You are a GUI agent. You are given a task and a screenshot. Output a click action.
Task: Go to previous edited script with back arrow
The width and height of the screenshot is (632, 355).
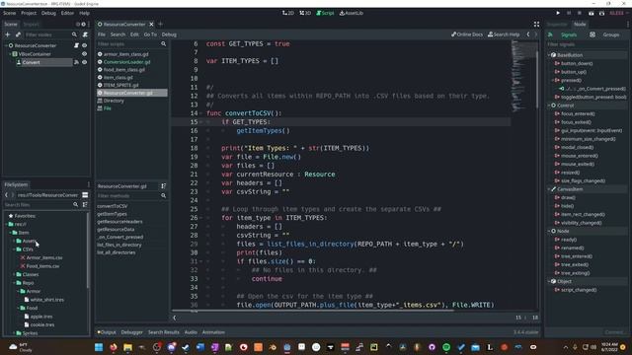pyautogui.click(x=528, y=35)
